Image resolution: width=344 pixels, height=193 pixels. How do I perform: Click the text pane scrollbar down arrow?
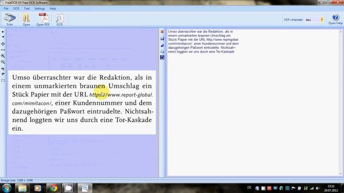coord(341,174)
